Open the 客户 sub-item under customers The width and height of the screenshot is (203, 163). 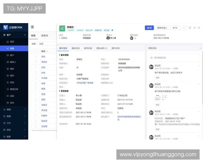tap(12, 55)
